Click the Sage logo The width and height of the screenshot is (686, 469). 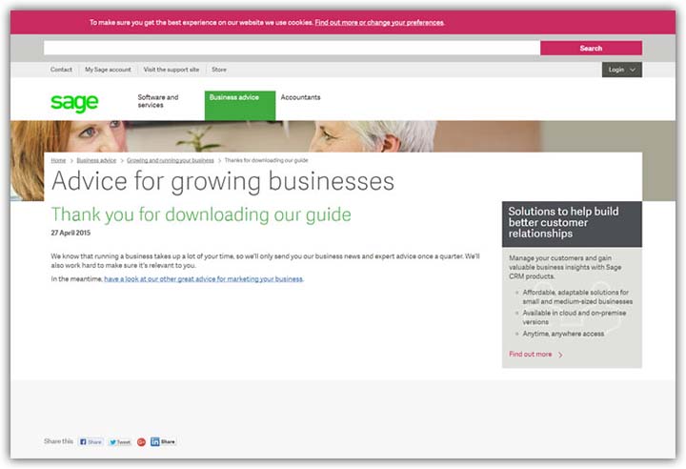[x=74, y=103]
